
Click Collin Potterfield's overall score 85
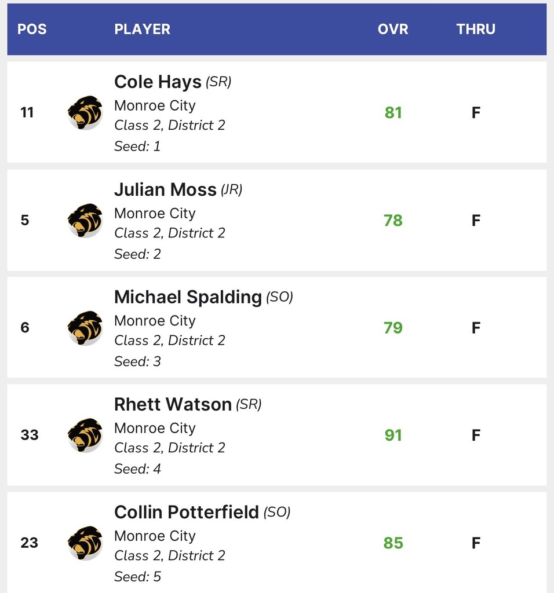pos(393,543)
